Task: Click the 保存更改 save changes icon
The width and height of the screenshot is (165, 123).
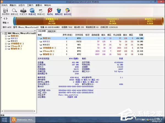Action: click(5, 11)
